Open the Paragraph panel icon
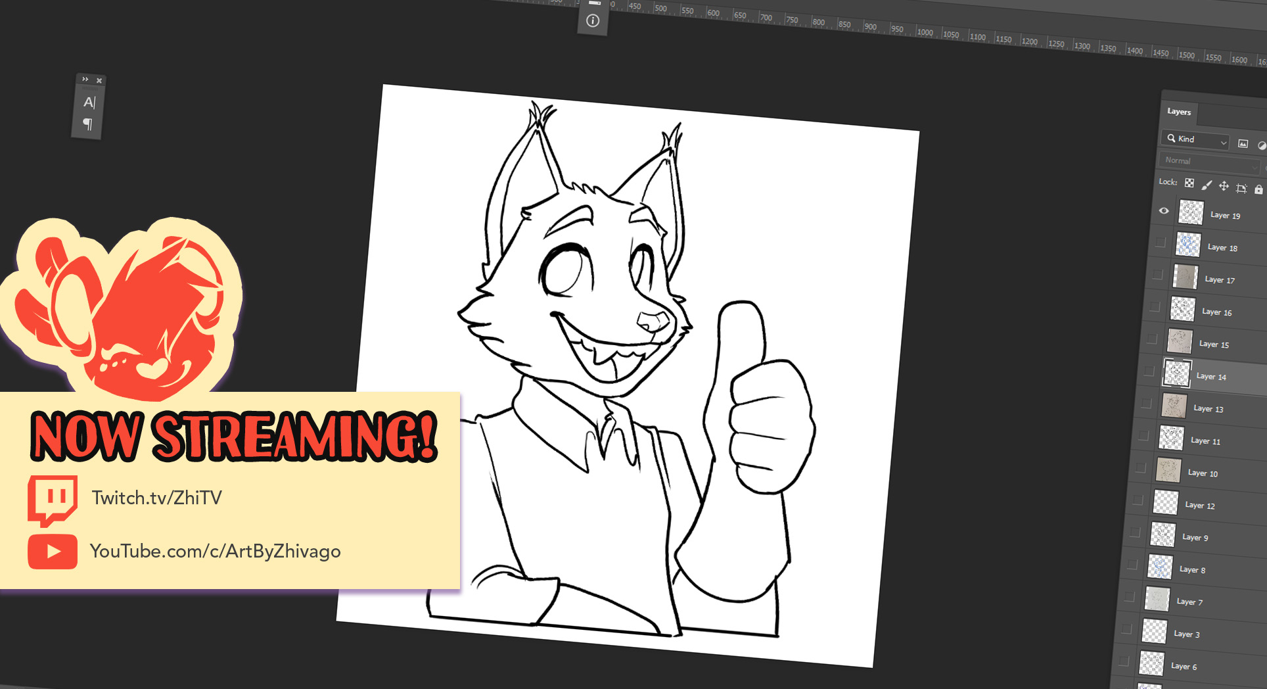This screenshot has width=1267, height=689. [87, 124]
